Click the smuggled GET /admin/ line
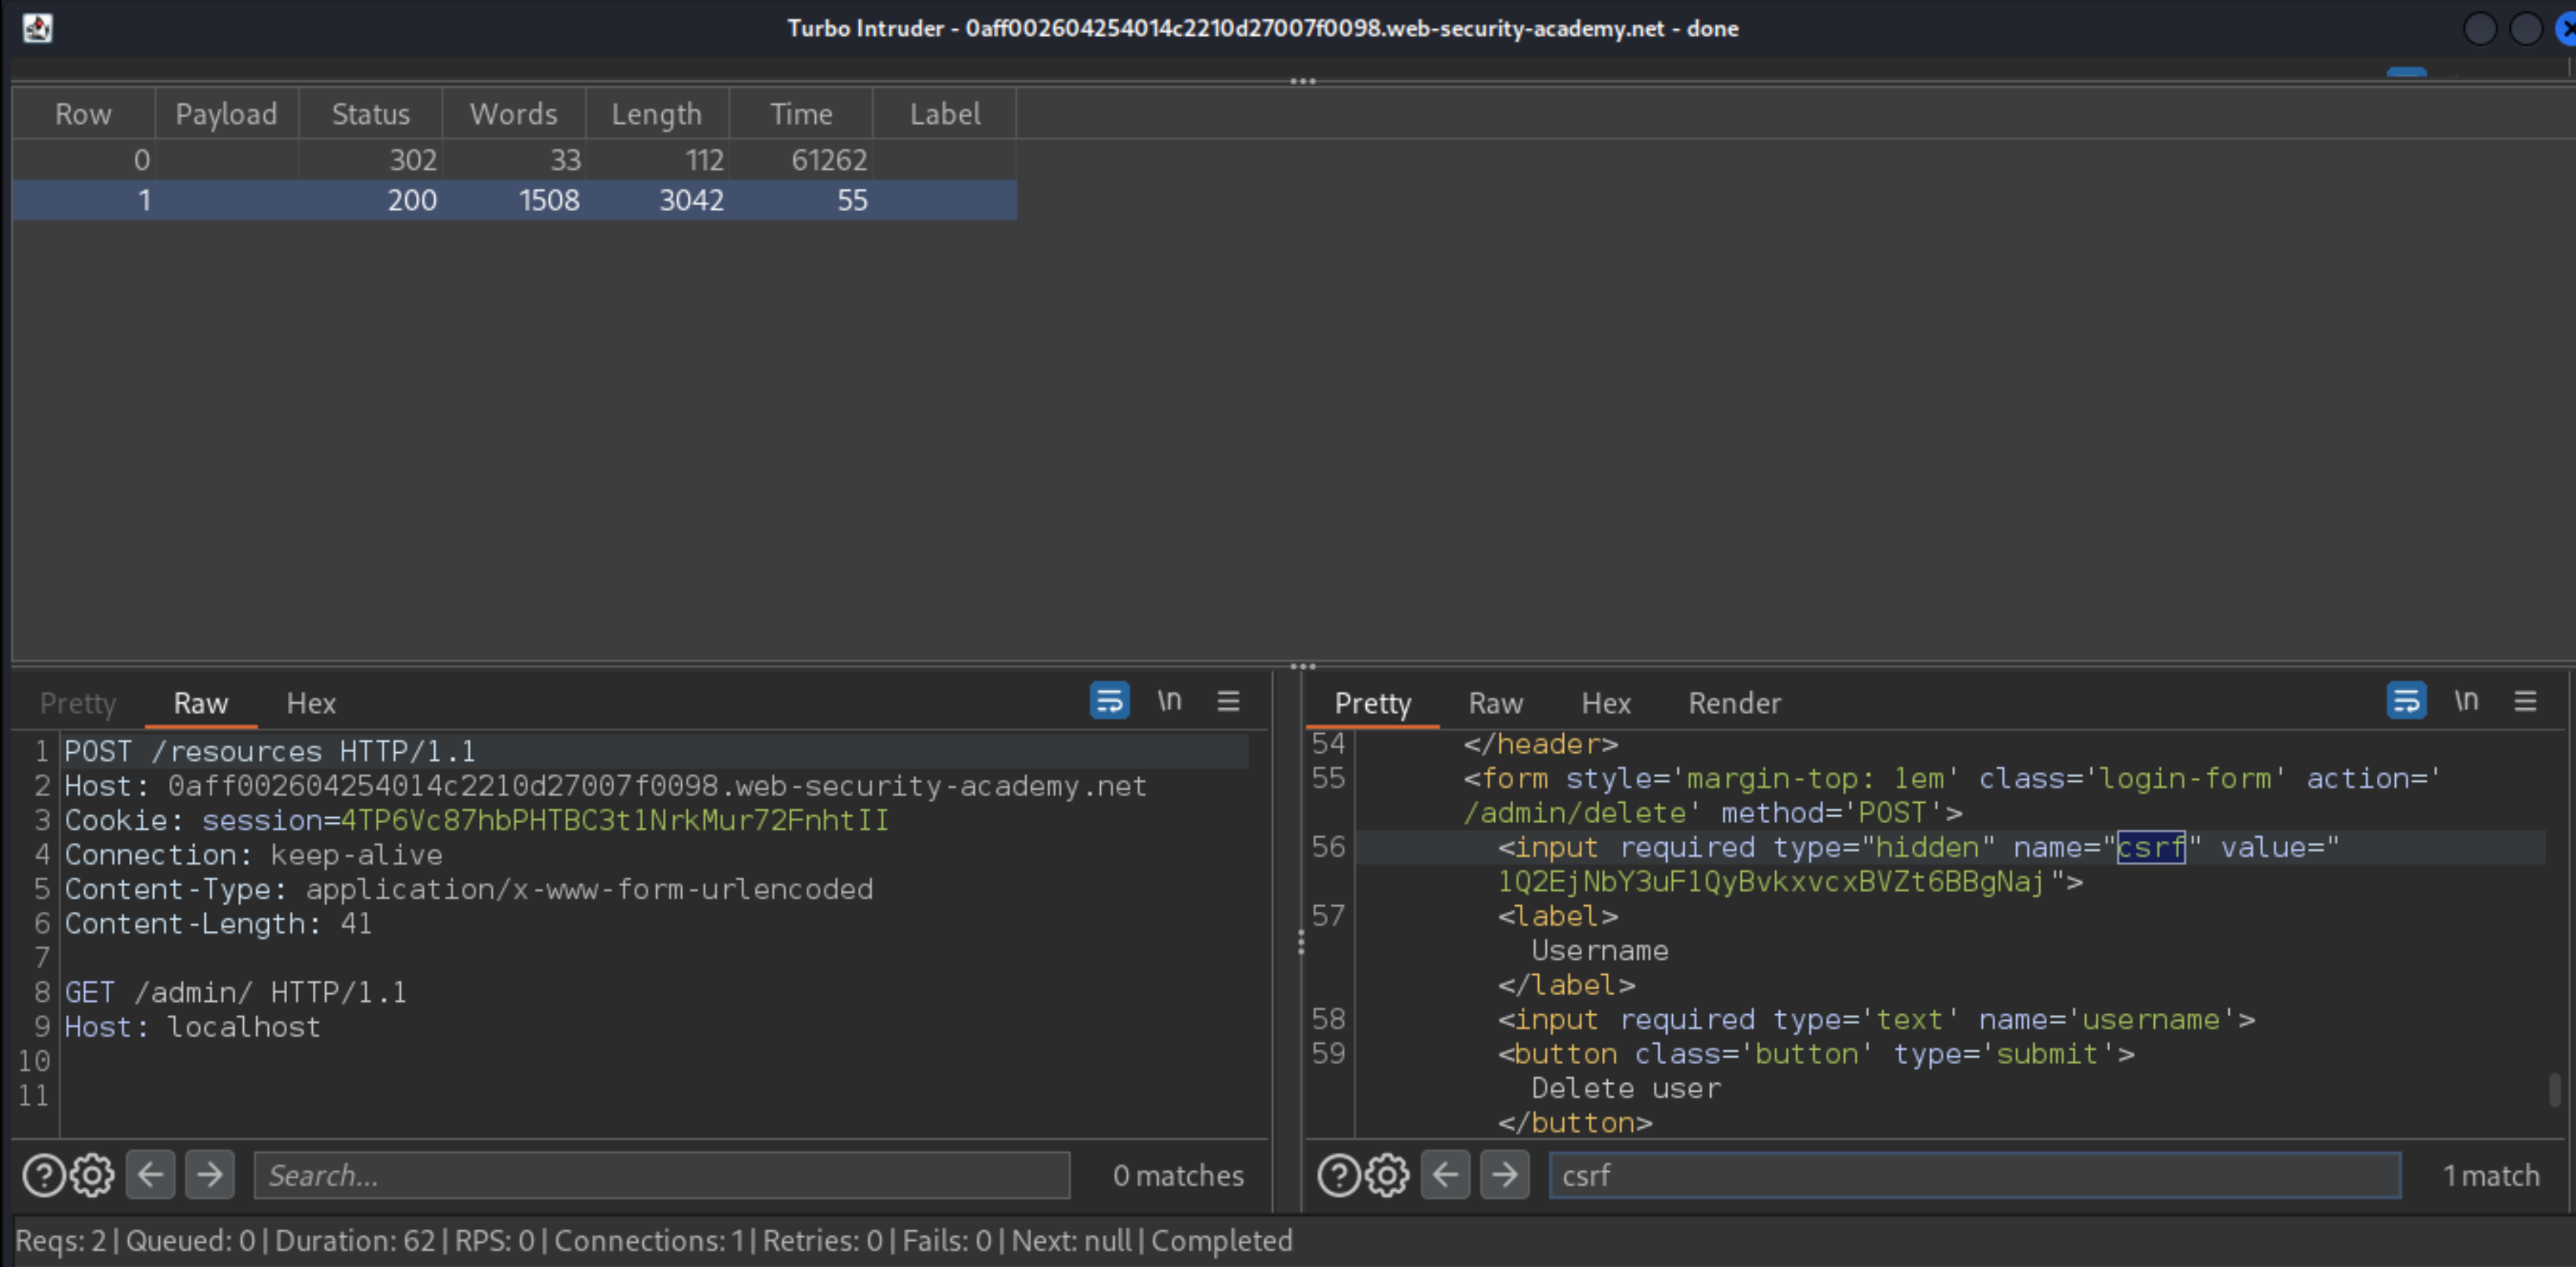 point(235,992)
